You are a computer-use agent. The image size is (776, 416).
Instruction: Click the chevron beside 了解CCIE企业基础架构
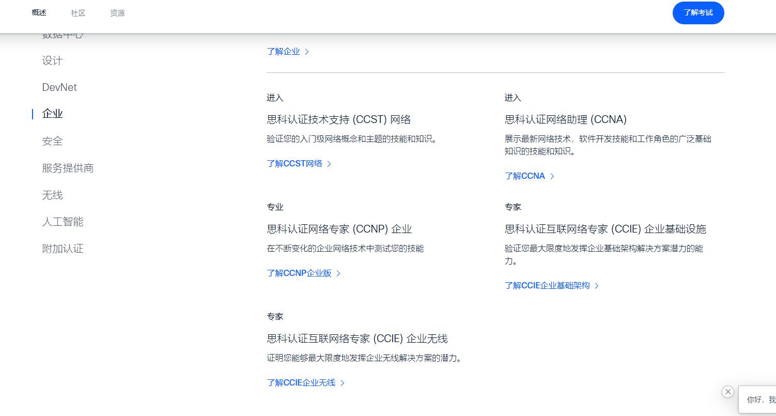coord(597,286)
